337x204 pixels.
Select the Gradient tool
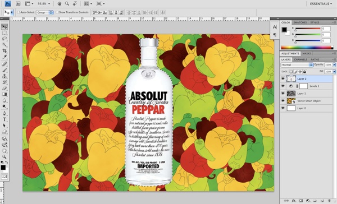pyautogui.click(x=4, y=94)
